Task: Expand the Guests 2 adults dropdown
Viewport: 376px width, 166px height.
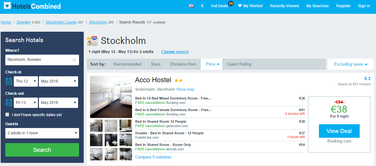Action: click(42, 133)
